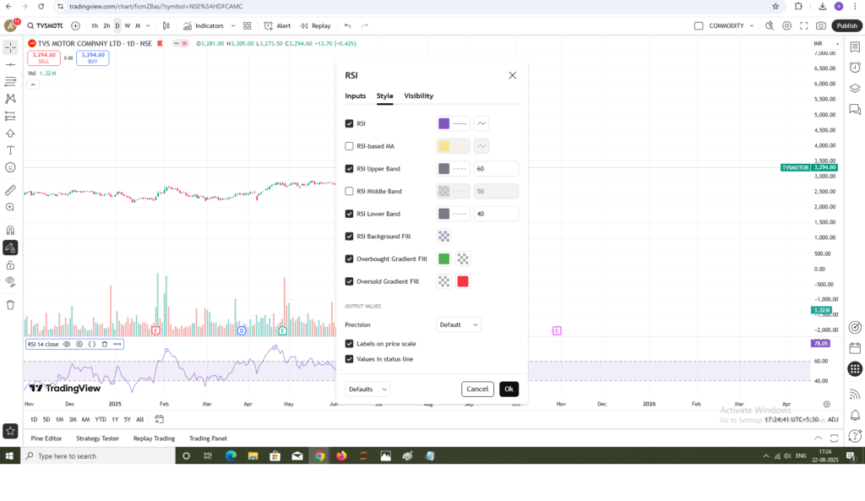Viewport: 865px width, 501px height.
Task: Uncheck the RSI plot checkbox
Action: point(349,123)
